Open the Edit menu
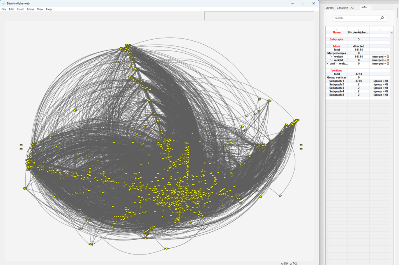This screenshot has width=399, height=265. 11,9
